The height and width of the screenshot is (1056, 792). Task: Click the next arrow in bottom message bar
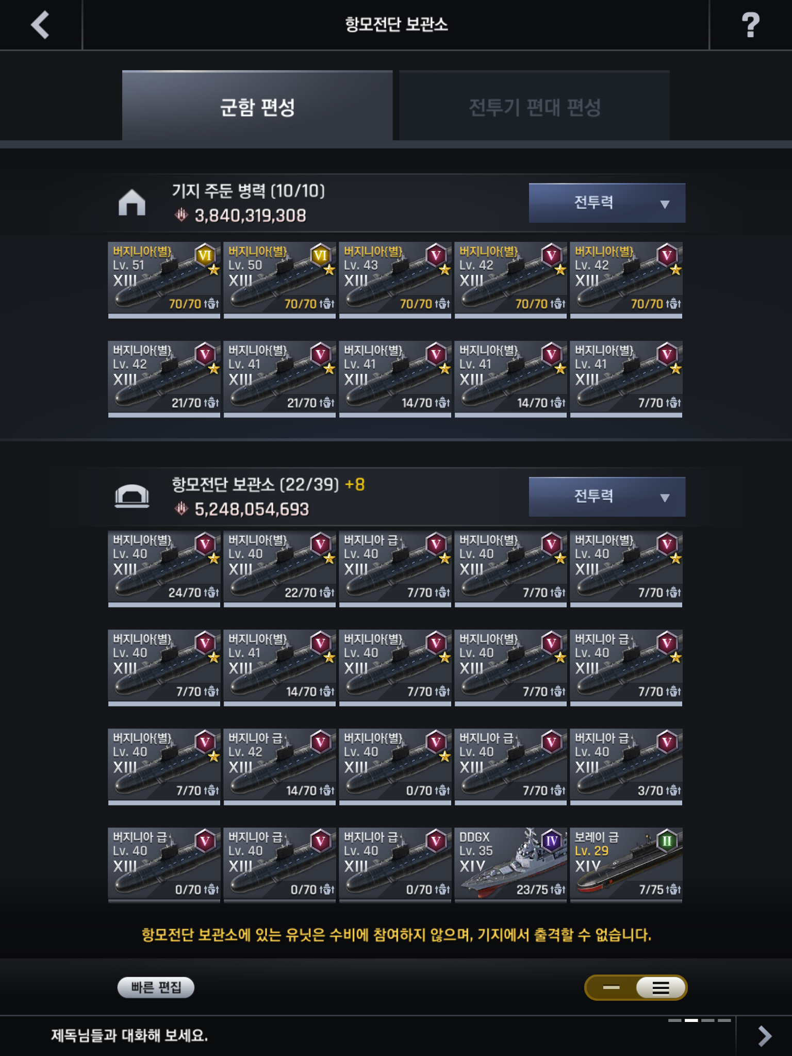(x=764, y=1035)
